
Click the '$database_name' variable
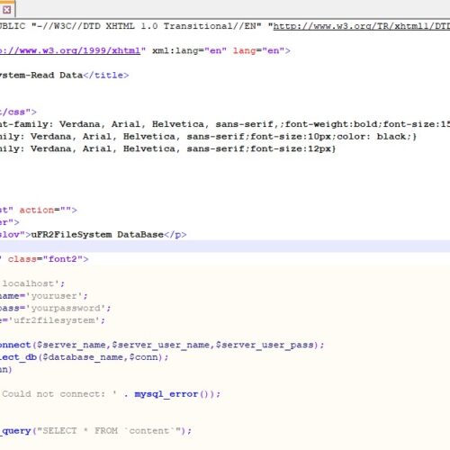pos(83,357)
